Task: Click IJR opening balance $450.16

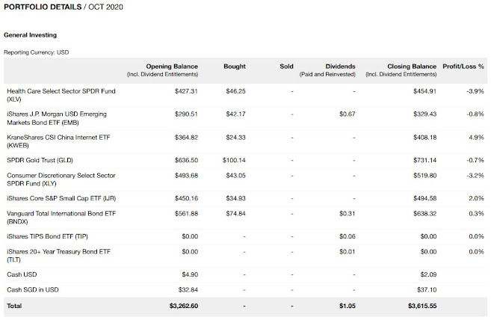Action: point(186,198)
